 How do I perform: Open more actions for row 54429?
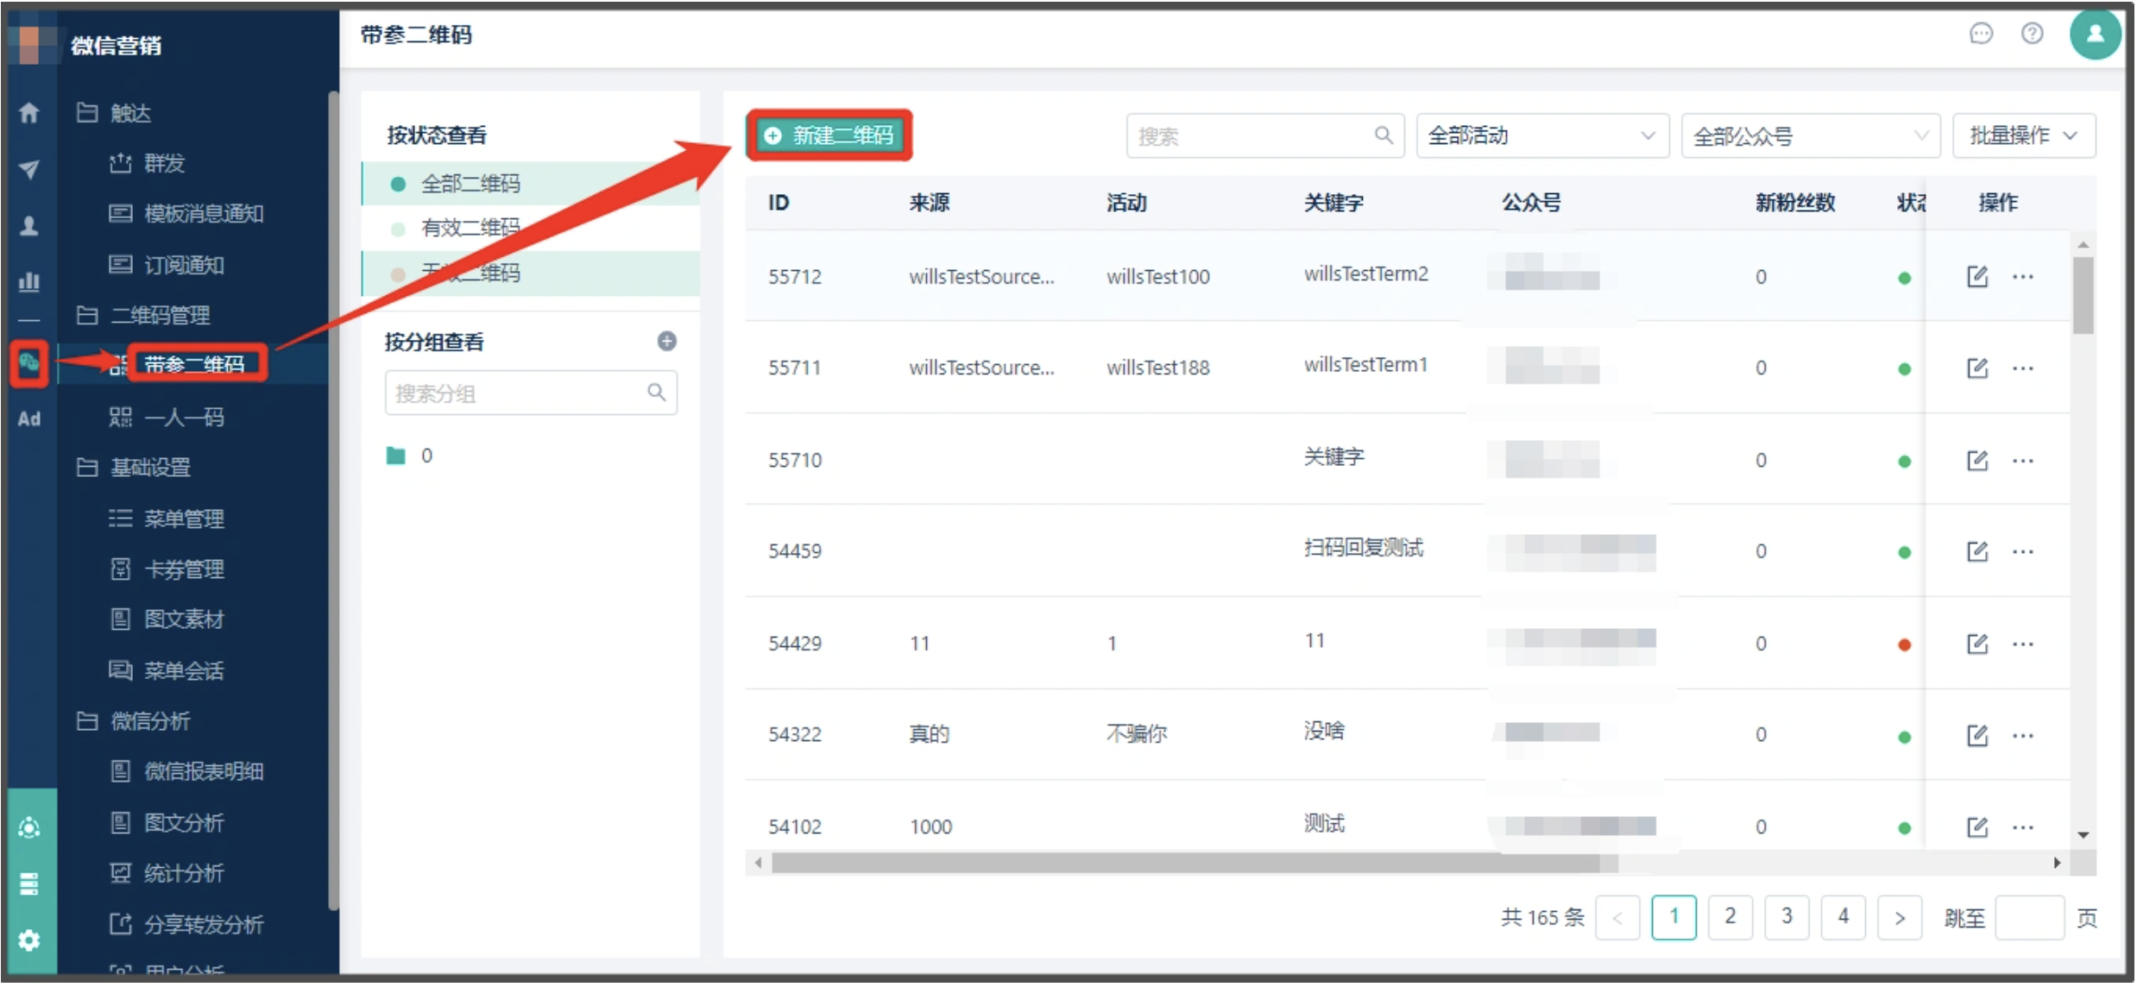pos(2022,644)
